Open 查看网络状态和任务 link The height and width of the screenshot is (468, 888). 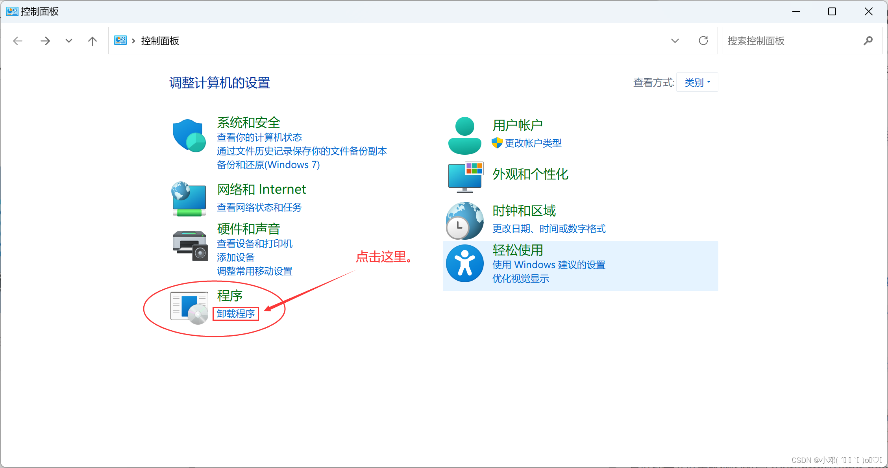259,207
